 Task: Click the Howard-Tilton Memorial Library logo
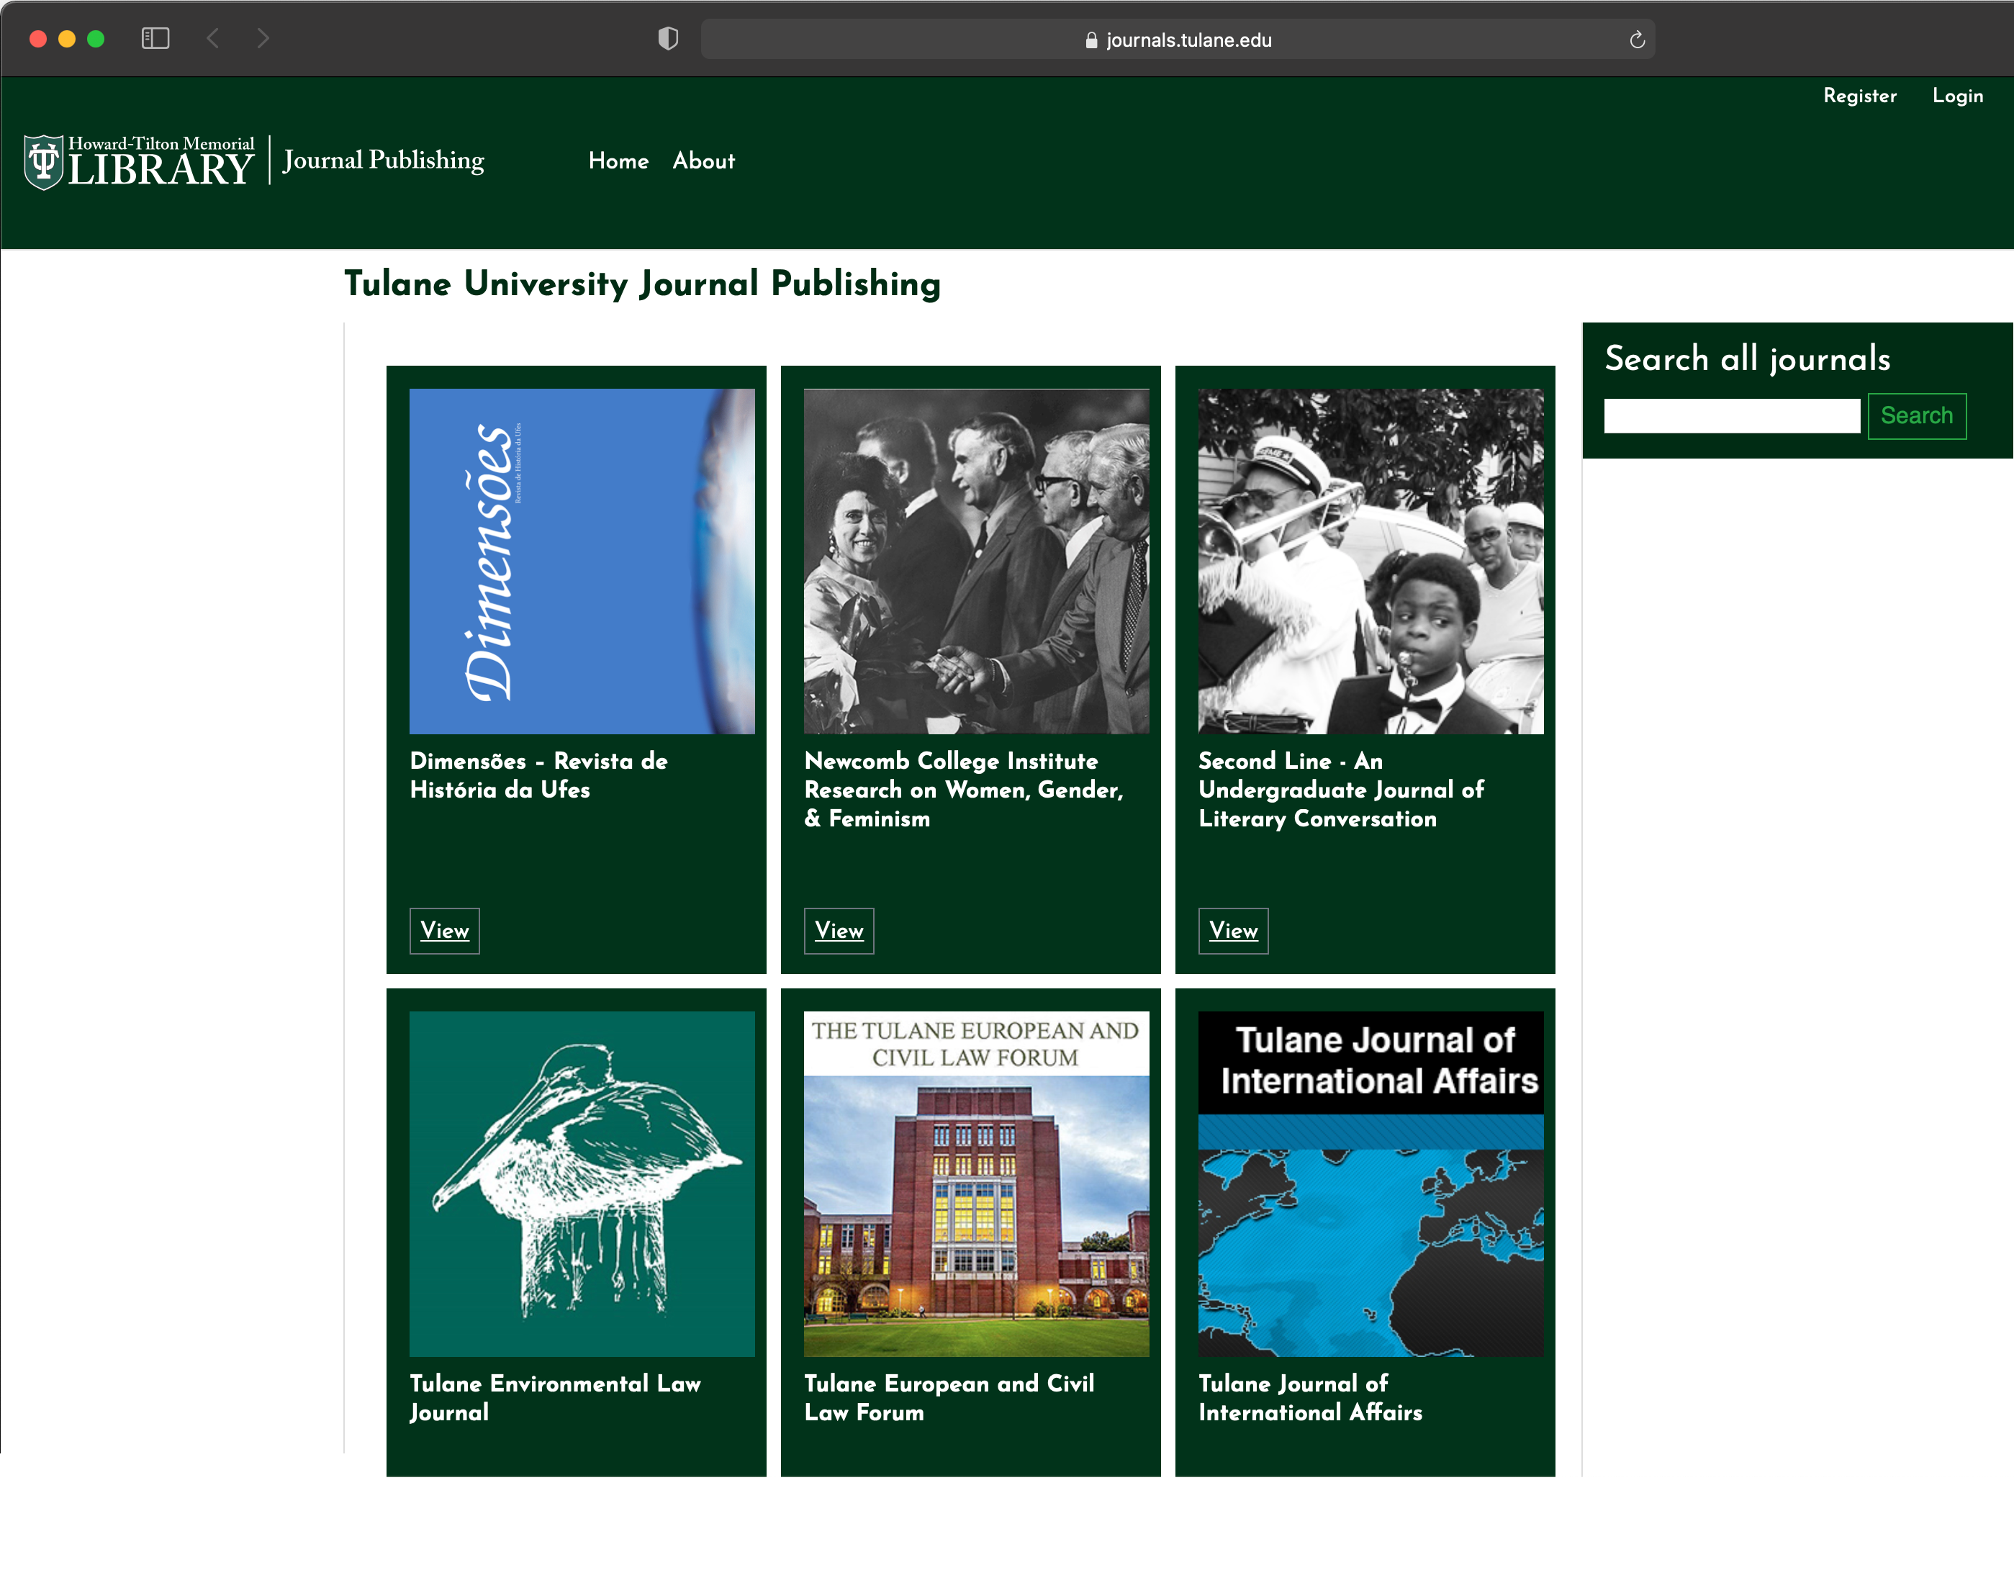pyautogui.click(x=139, y=162)
